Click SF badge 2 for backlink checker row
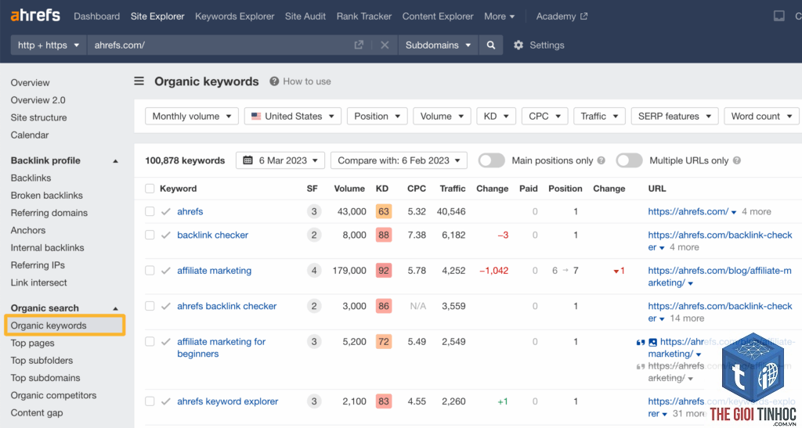The image size is (802, 428). click(x=314, y=235)
